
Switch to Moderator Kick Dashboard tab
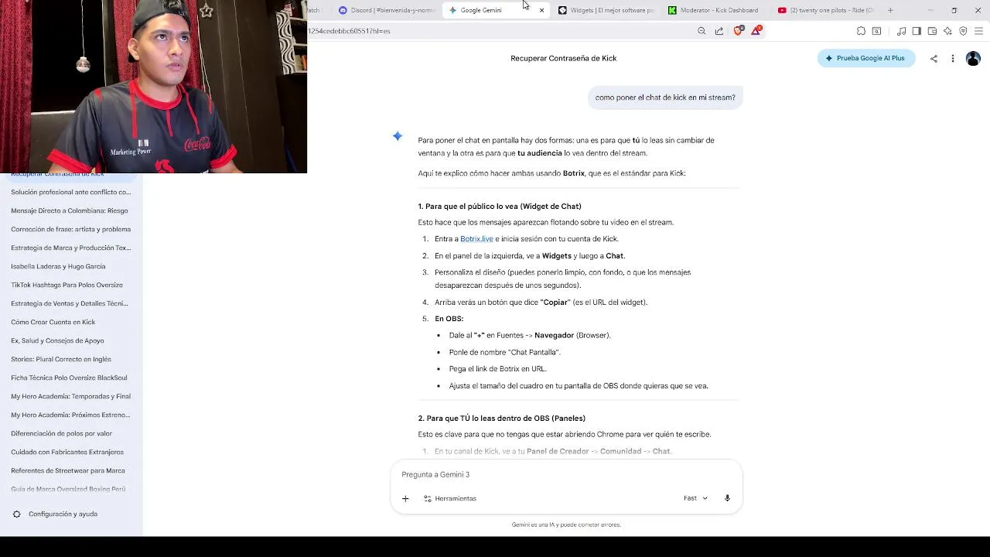[715, 10]
